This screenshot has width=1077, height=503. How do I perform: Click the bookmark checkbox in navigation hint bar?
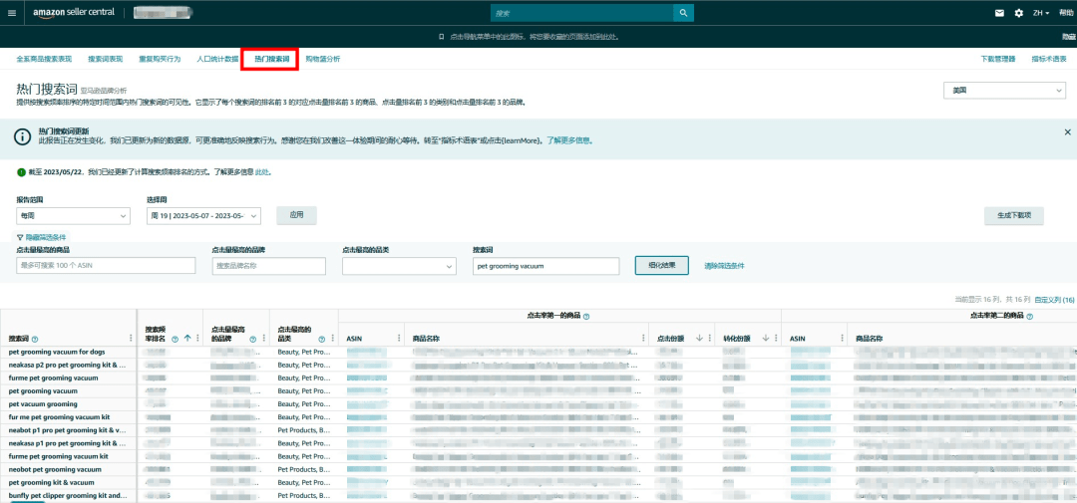click(x=443, y=37)
